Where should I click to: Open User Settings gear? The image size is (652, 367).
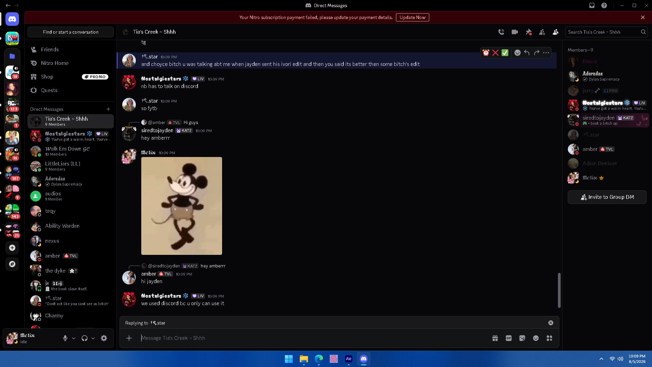point(104,338)
